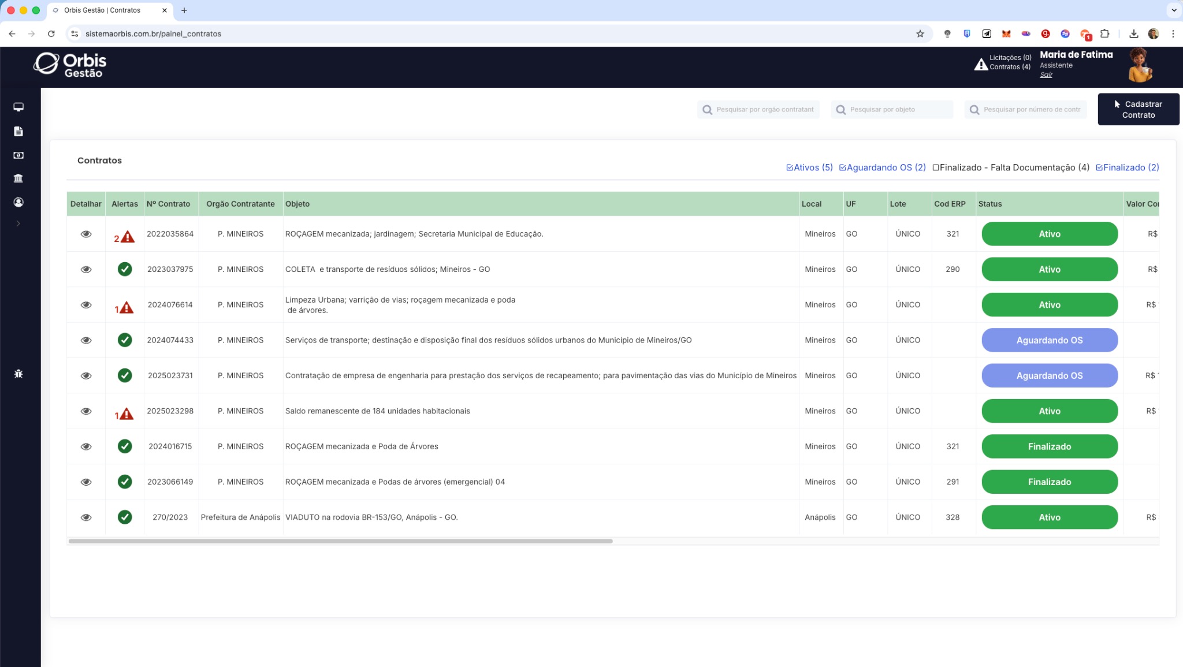Click Aguardando OS status for contract 2024074433
Screen dimensions: 1183x667
(1049, 340)
